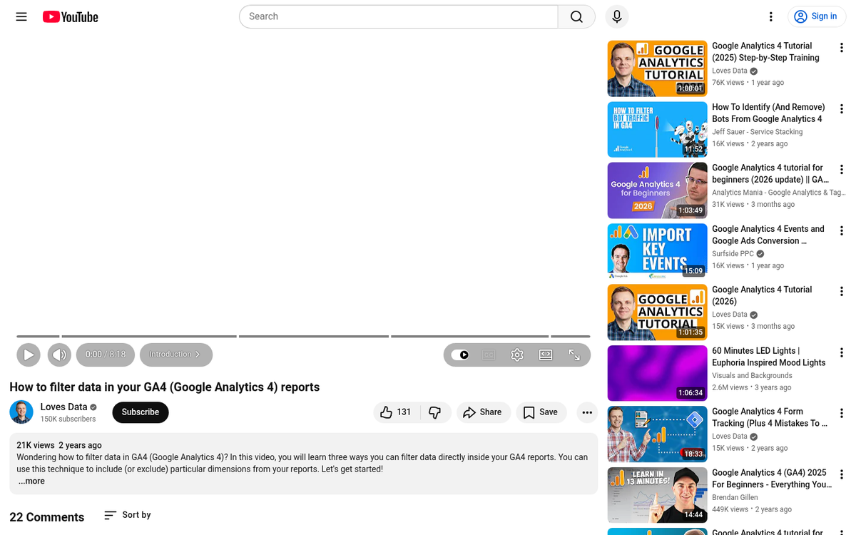Click the search magnifier button
The height and width of the screenshot is (535, 856).
(576, 16)
